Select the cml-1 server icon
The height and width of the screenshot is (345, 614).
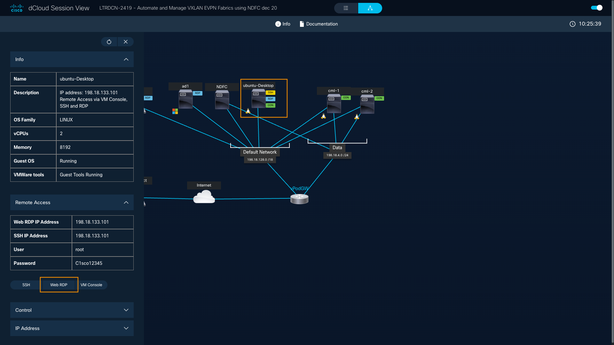pyautogui.click(x=334, y=104)
